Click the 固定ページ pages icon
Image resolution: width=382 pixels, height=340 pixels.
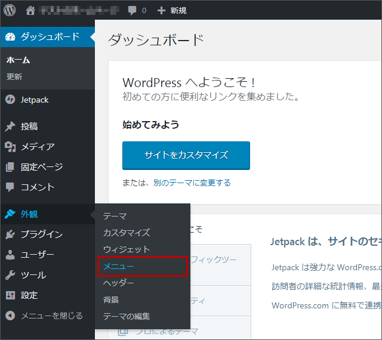tap(10, 167)
